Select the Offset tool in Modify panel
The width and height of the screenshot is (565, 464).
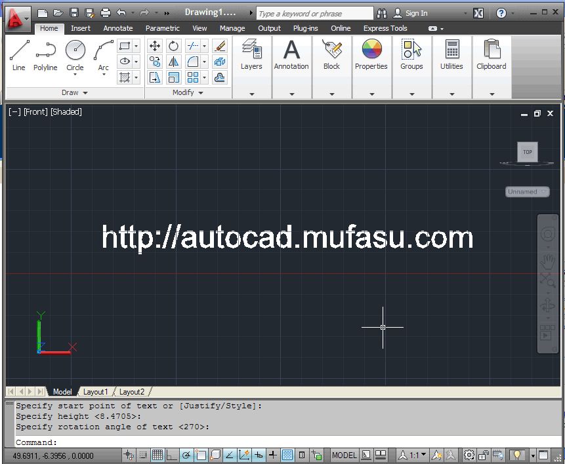(220, 77)
